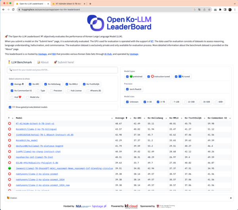Sort table by Average column header
238x210 pixels.
coord(121,118)
